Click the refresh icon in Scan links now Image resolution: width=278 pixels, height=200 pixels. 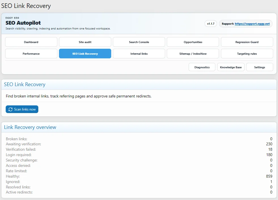(10, 109)
